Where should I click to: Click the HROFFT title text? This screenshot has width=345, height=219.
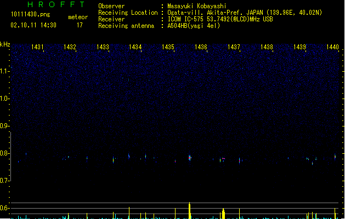click(x=56, y=4)
